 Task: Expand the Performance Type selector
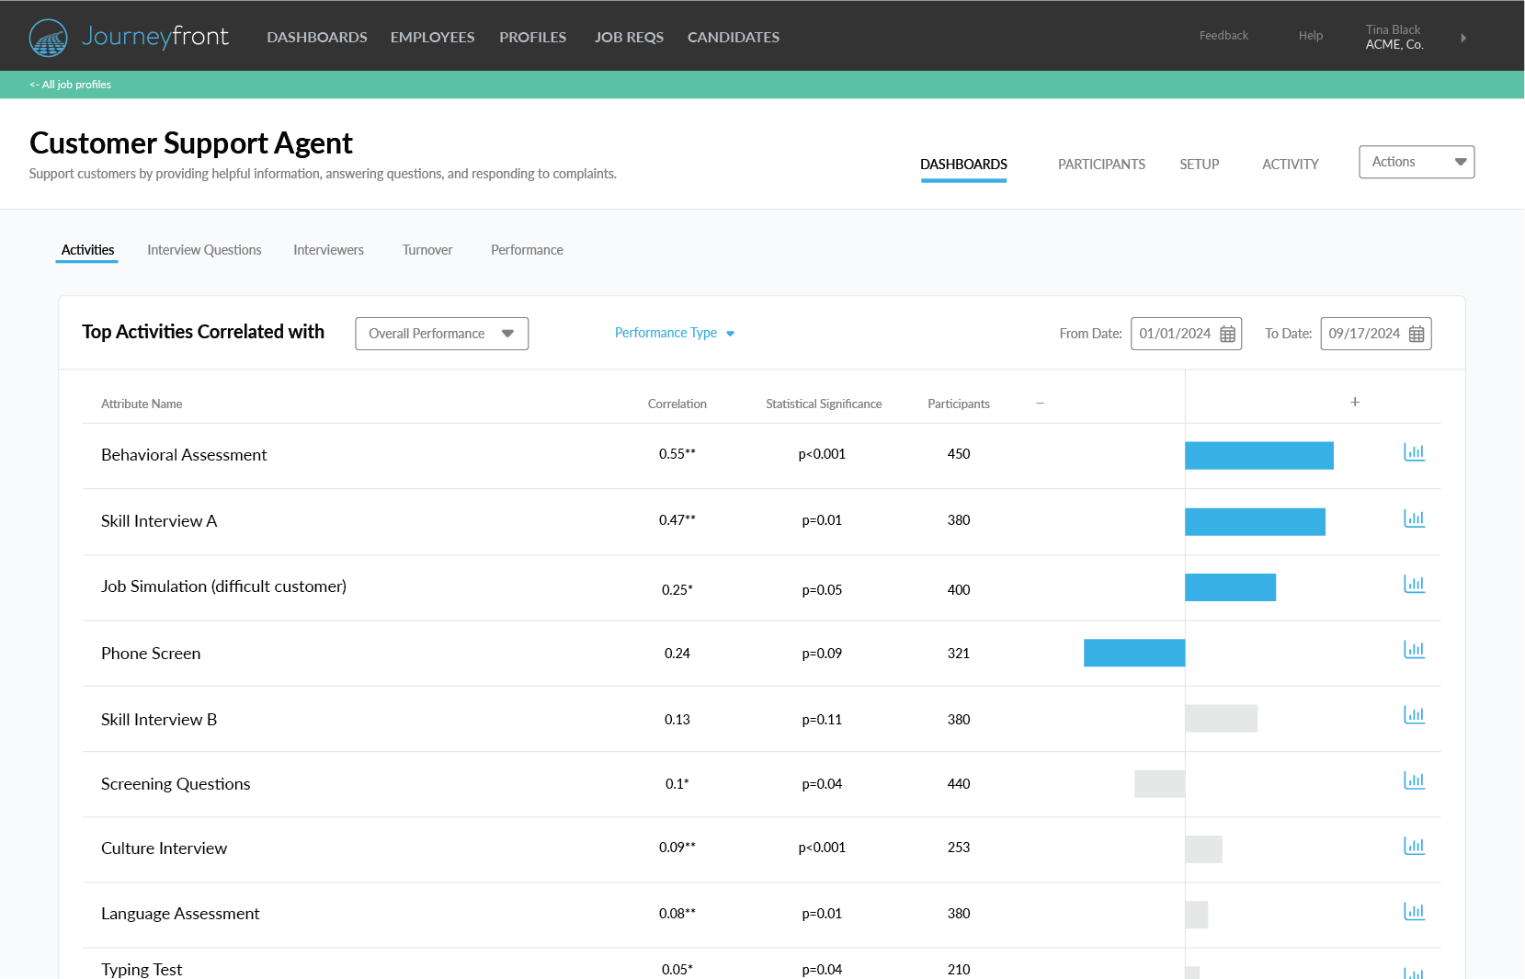tap(675, 333)
